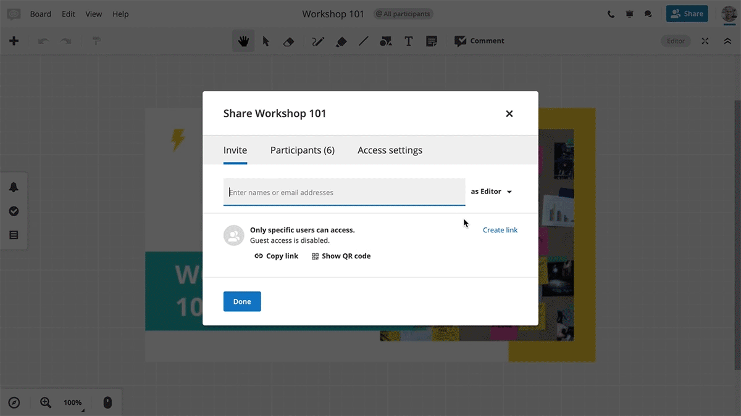Open the list panel icon in sidebar

click(14, 235)
